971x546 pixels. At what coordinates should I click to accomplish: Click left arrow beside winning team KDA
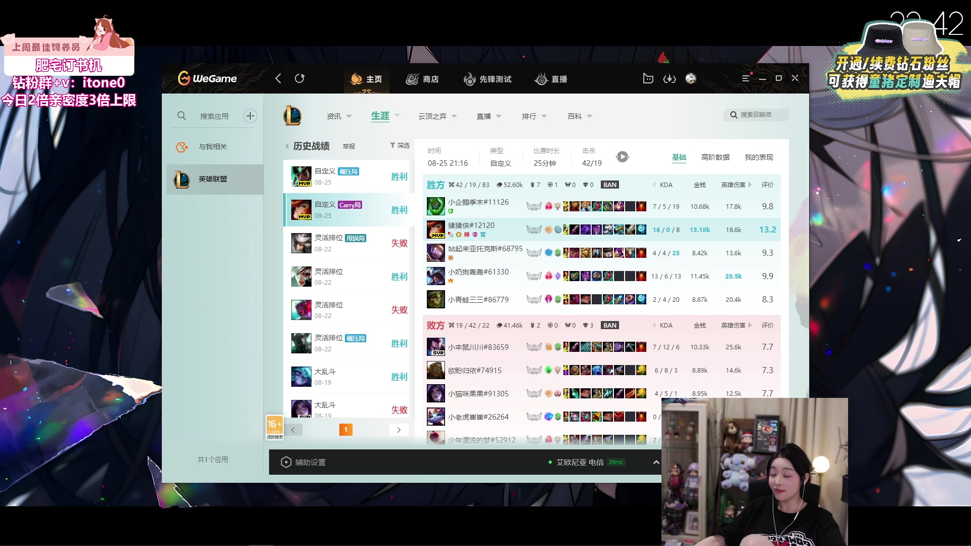click(654, 185)
